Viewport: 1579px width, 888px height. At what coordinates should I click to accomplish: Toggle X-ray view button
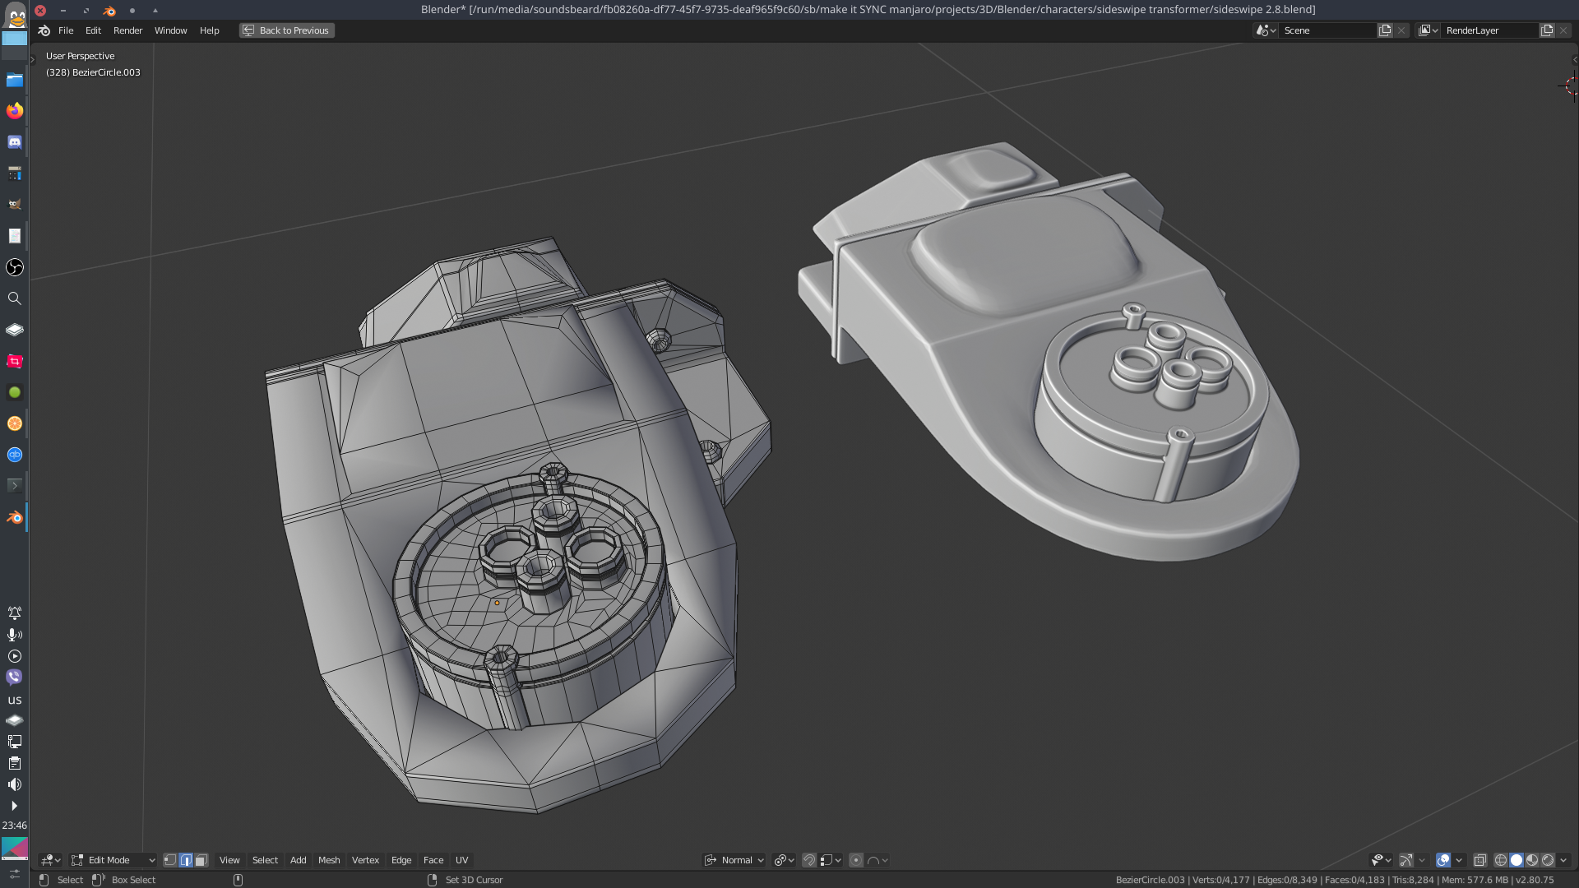pos(1479,860)
